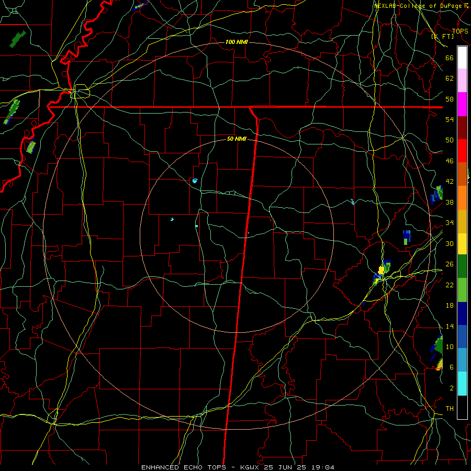Click the legend value "42"

click(x=450, y=182)
